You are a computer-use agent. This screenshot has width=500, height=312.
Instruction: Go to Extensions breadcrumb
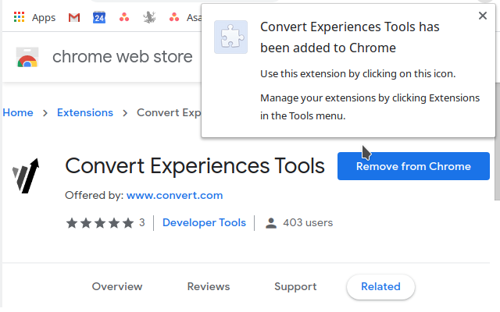(85, 112)
